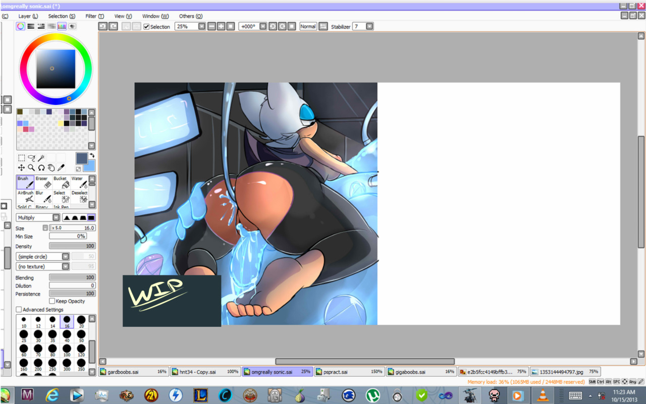Choose the Deselect pen tool
Screen dimensions: 646x404
79,196
